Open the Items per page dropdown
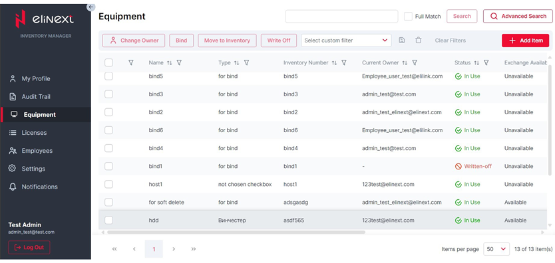 (496, 249)
